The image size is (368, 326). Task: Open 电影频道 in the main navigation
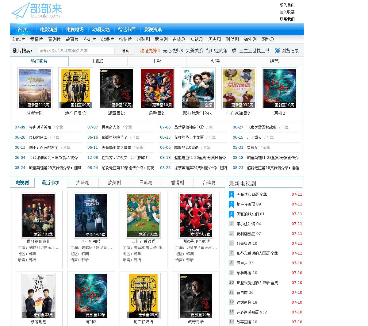coord(49,30)
